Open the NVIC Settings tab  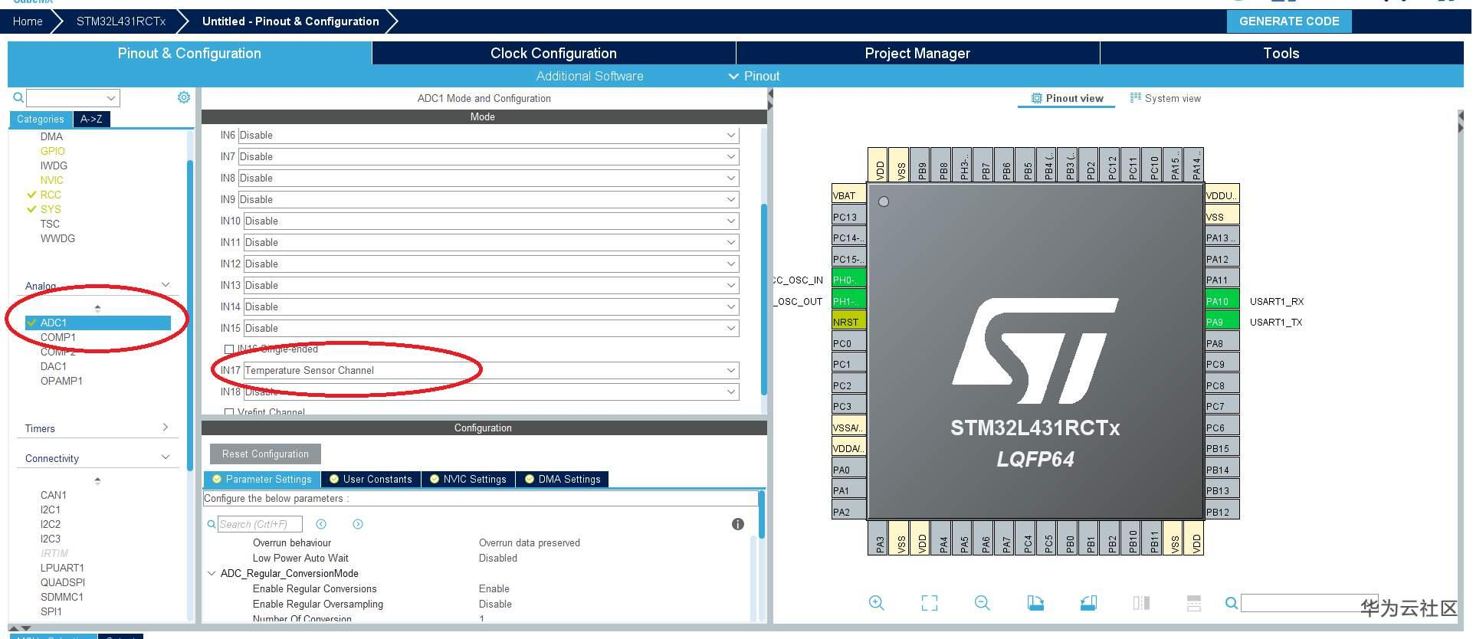pyautogui.click(x=467, y=480)
